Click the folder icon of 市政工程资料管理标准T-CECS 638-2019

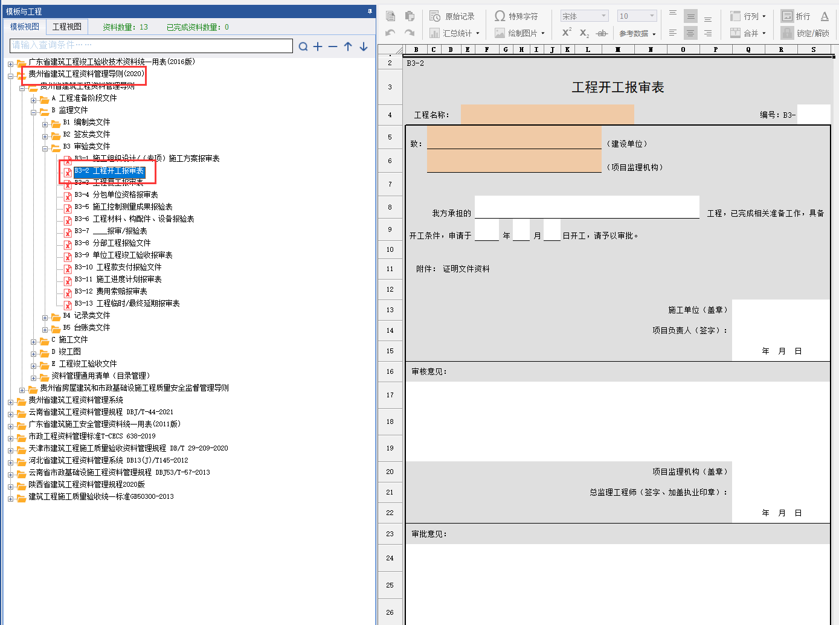22,437
